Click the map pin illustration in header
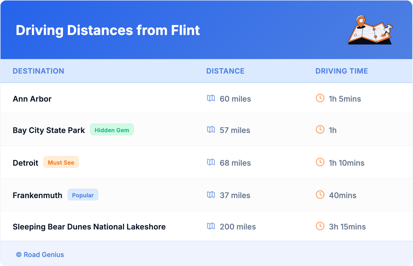The width and height of the screenshot is (413, 266). point(370,30)
